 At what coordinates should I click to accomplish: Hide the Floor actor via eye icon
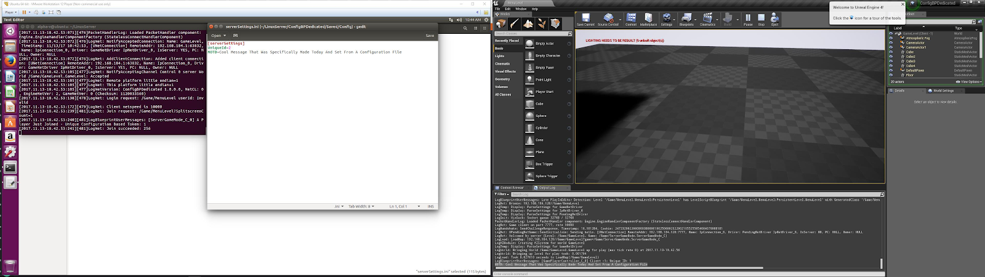891,75
